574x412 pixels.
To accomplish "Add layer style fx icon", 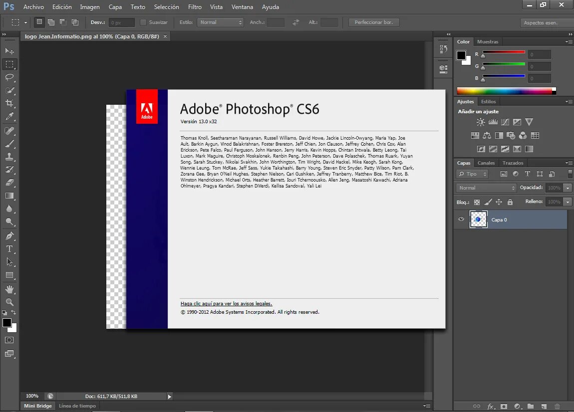I will [491, 407].
